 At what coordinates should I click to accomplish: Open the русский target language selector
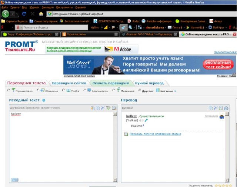(x=128, y=108)
